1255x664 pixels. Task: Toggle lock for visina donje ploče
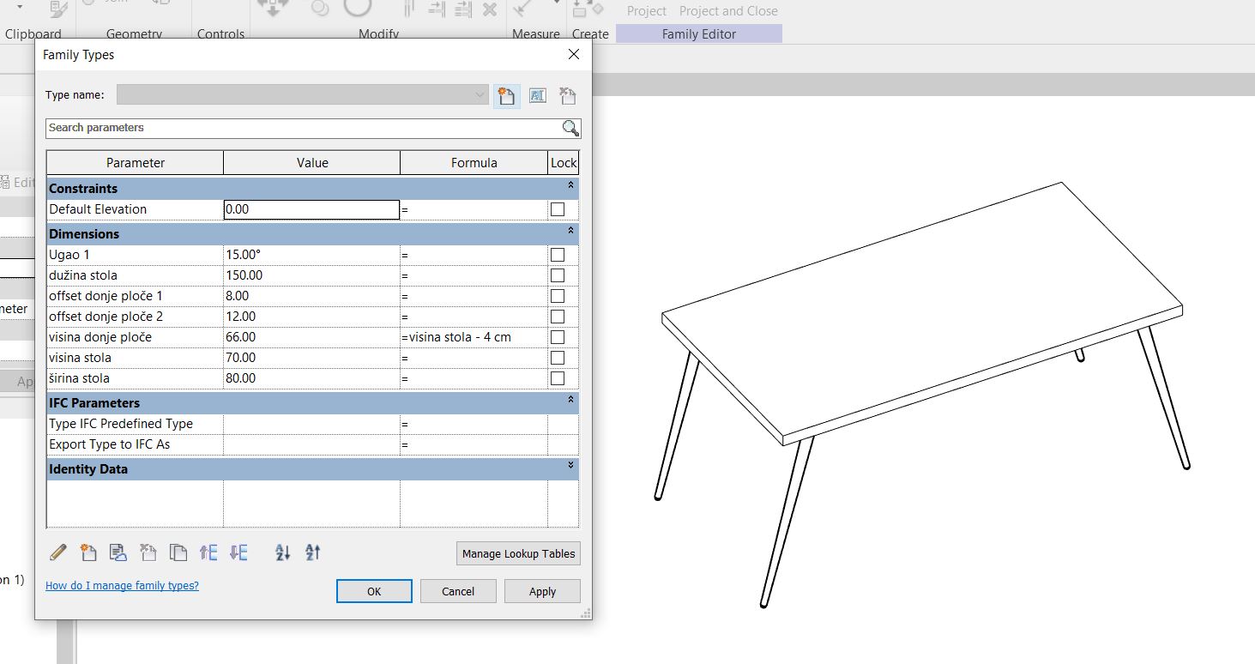tap(558, 337)
